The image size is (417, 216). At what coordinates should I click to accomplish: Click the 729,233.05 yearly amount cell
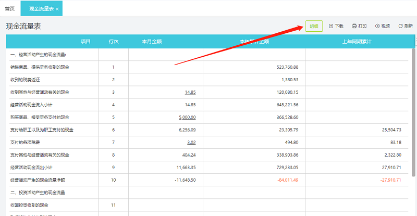[287, 168]
